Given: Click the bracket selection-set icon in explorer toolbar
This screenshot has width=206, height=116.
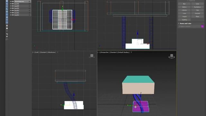Looking at the screenshot, I should point(7,40).
